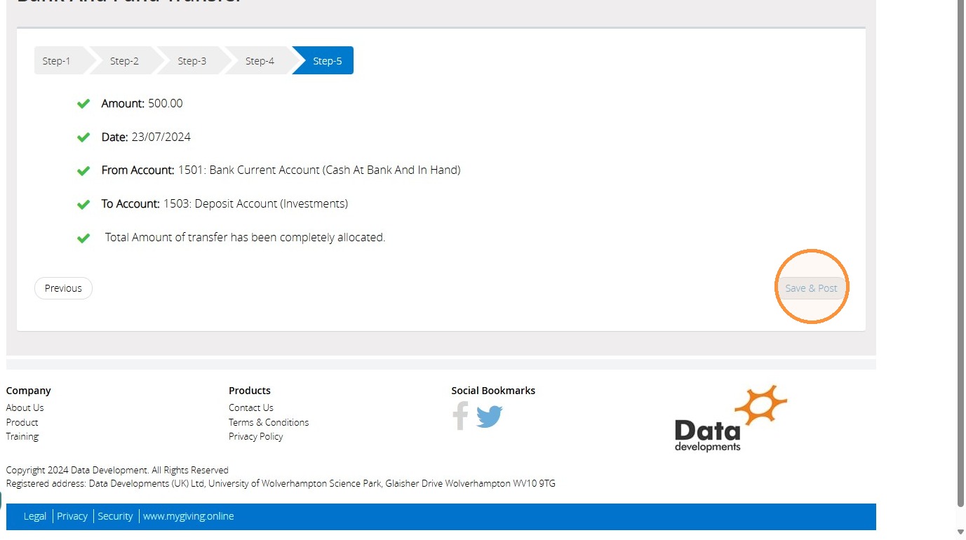Open the Facebook social bookmark icon
Viewport: 966px width, 540px height.
(x=460, y=415)
